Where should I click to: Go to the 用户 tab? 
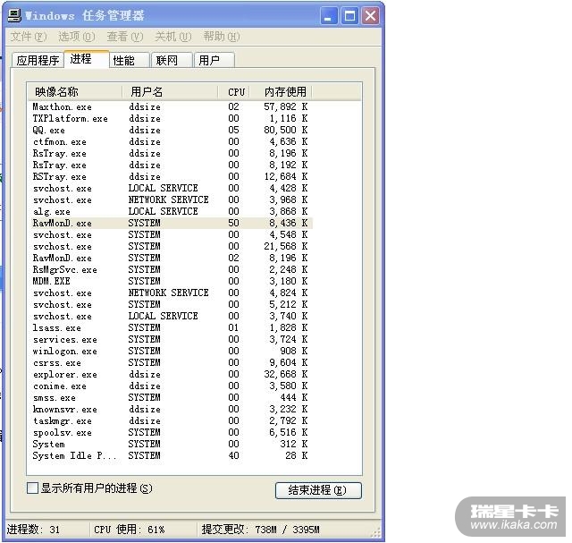pos(214,60)
